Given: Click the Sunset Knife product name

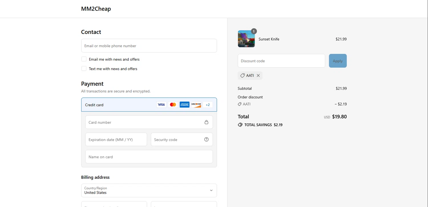Looking at the screenshot, I should click(269, 39).
